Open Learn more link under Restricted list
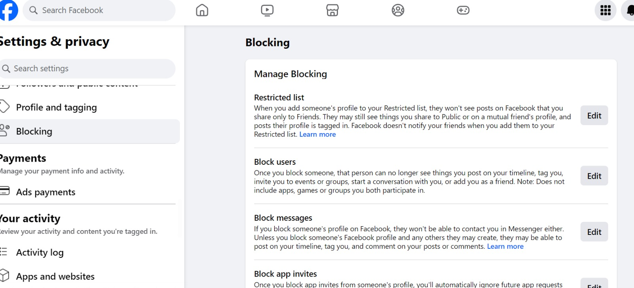Viewport: 634px width, 288px height. (x=317, y=134)
